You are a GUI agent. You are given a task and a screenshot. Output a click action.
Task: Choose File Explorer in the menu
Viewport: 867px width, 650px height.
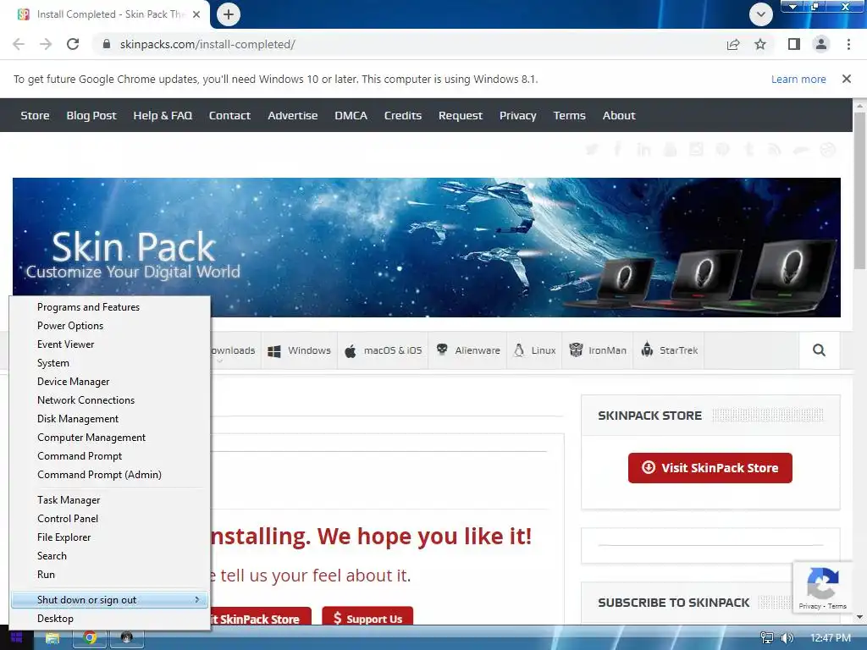coord(64,537)
